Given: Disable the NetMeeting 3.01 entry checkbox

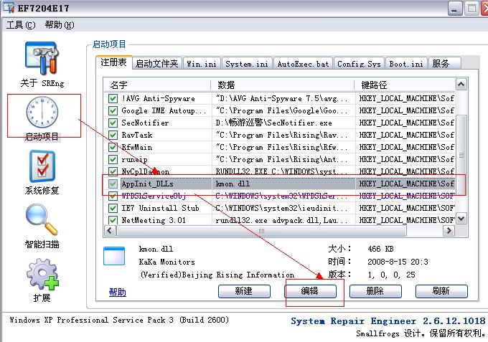Looking at the screenshot, I should coord(113,220).
